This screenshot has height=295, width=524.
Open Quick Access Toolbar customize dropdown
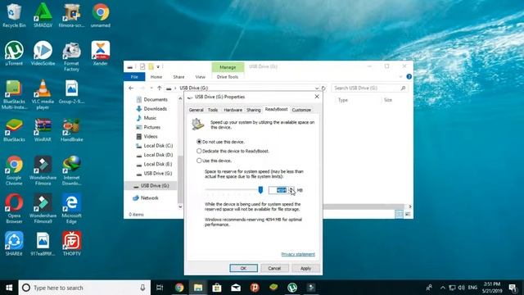coord(158,66)
